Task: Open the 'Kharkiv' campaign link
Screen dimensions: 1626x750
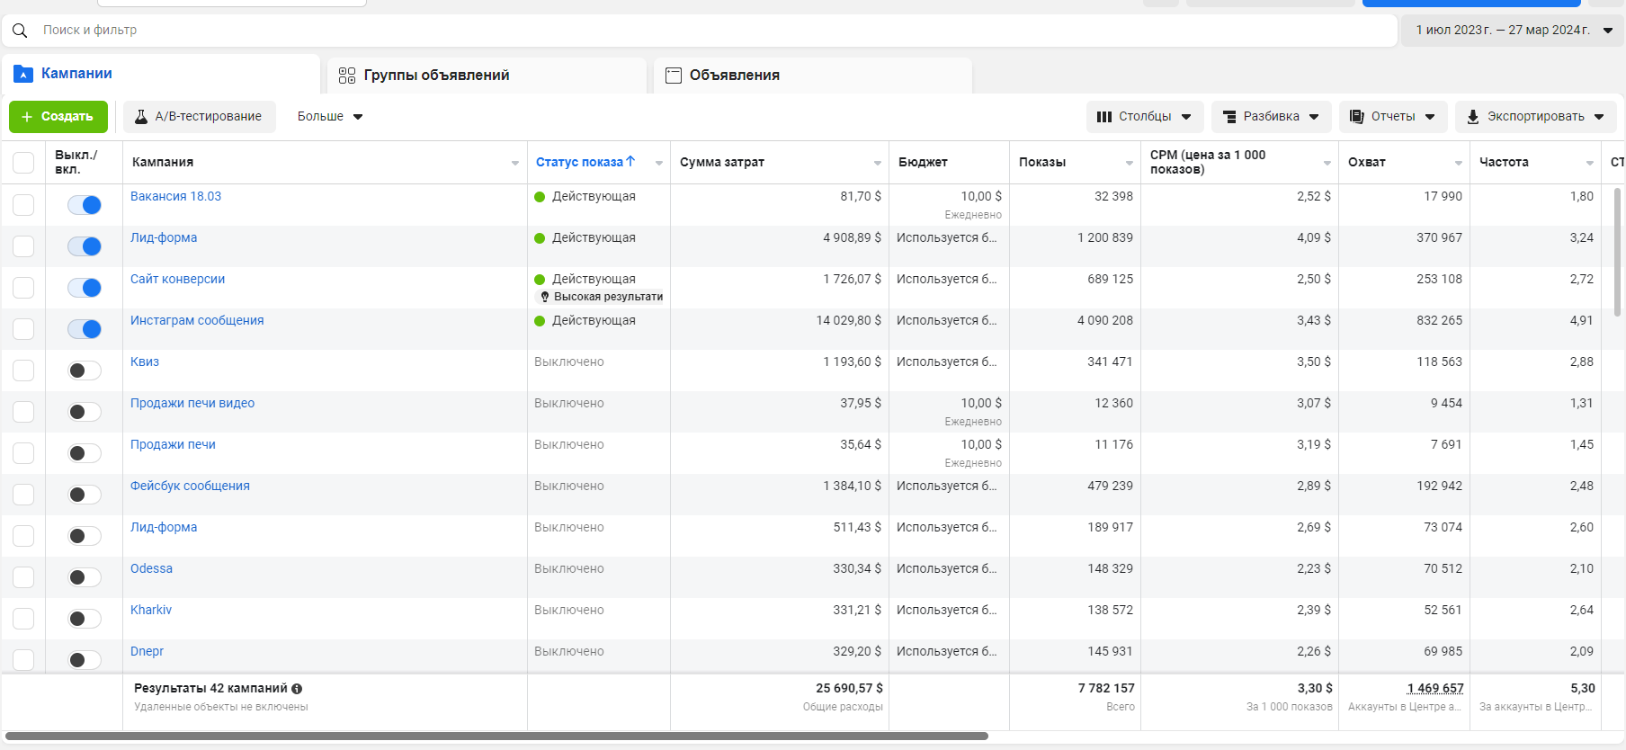Action: tap(151, 610)
